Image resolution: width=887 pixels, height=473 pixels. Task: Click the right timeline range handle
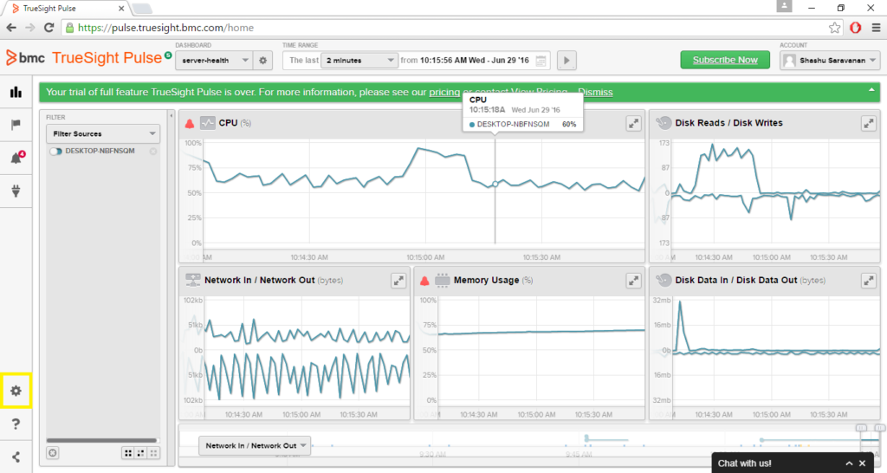880,428
